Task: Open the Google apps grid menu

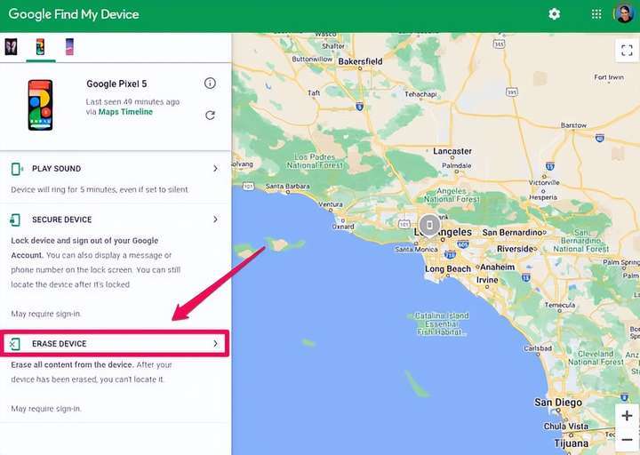Action: click(x=596, y=14)
